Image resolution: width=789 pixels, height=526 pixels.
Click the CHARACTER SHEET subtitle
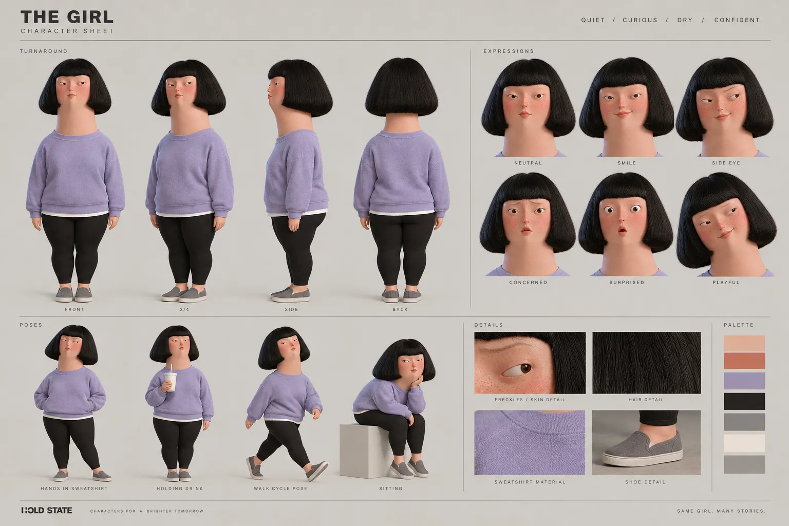click(67, 31)
